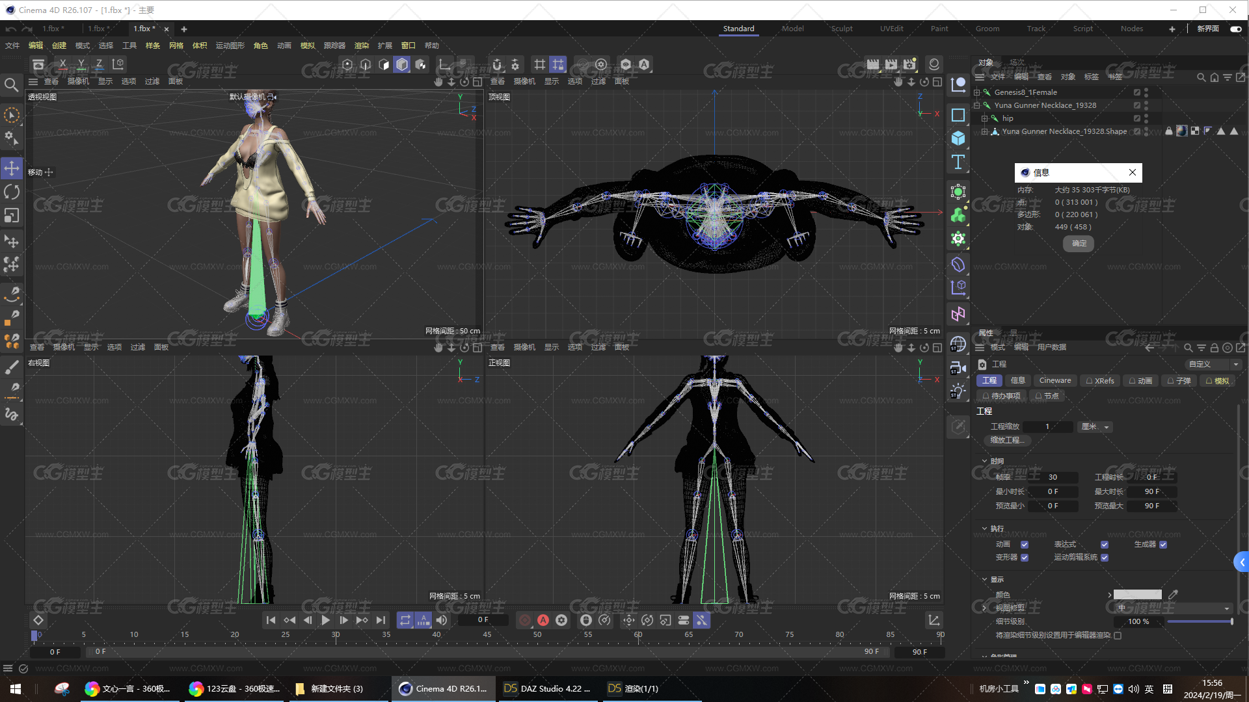1249x702 pixels.
Task: Select the XRefs attribute tab button
Action: point(1099,381)
